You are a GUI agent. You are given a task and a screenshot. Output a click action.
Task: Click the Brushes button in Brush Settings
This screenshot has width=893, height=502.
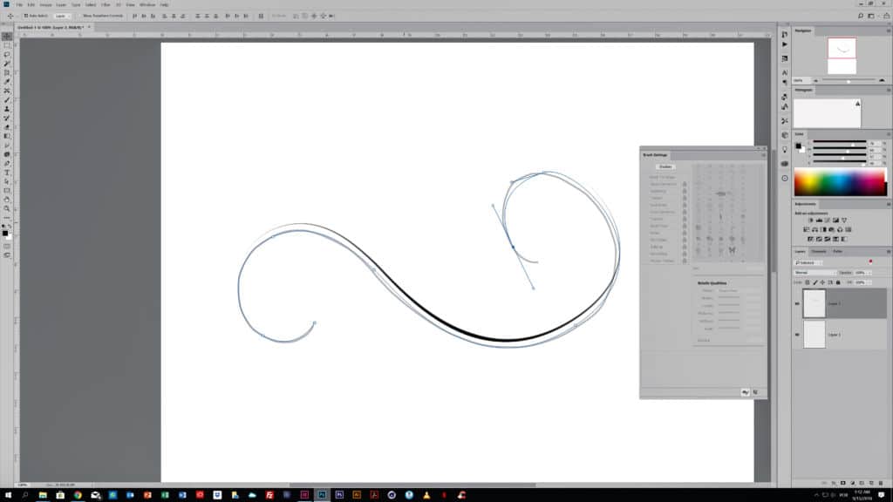point(665,166)
